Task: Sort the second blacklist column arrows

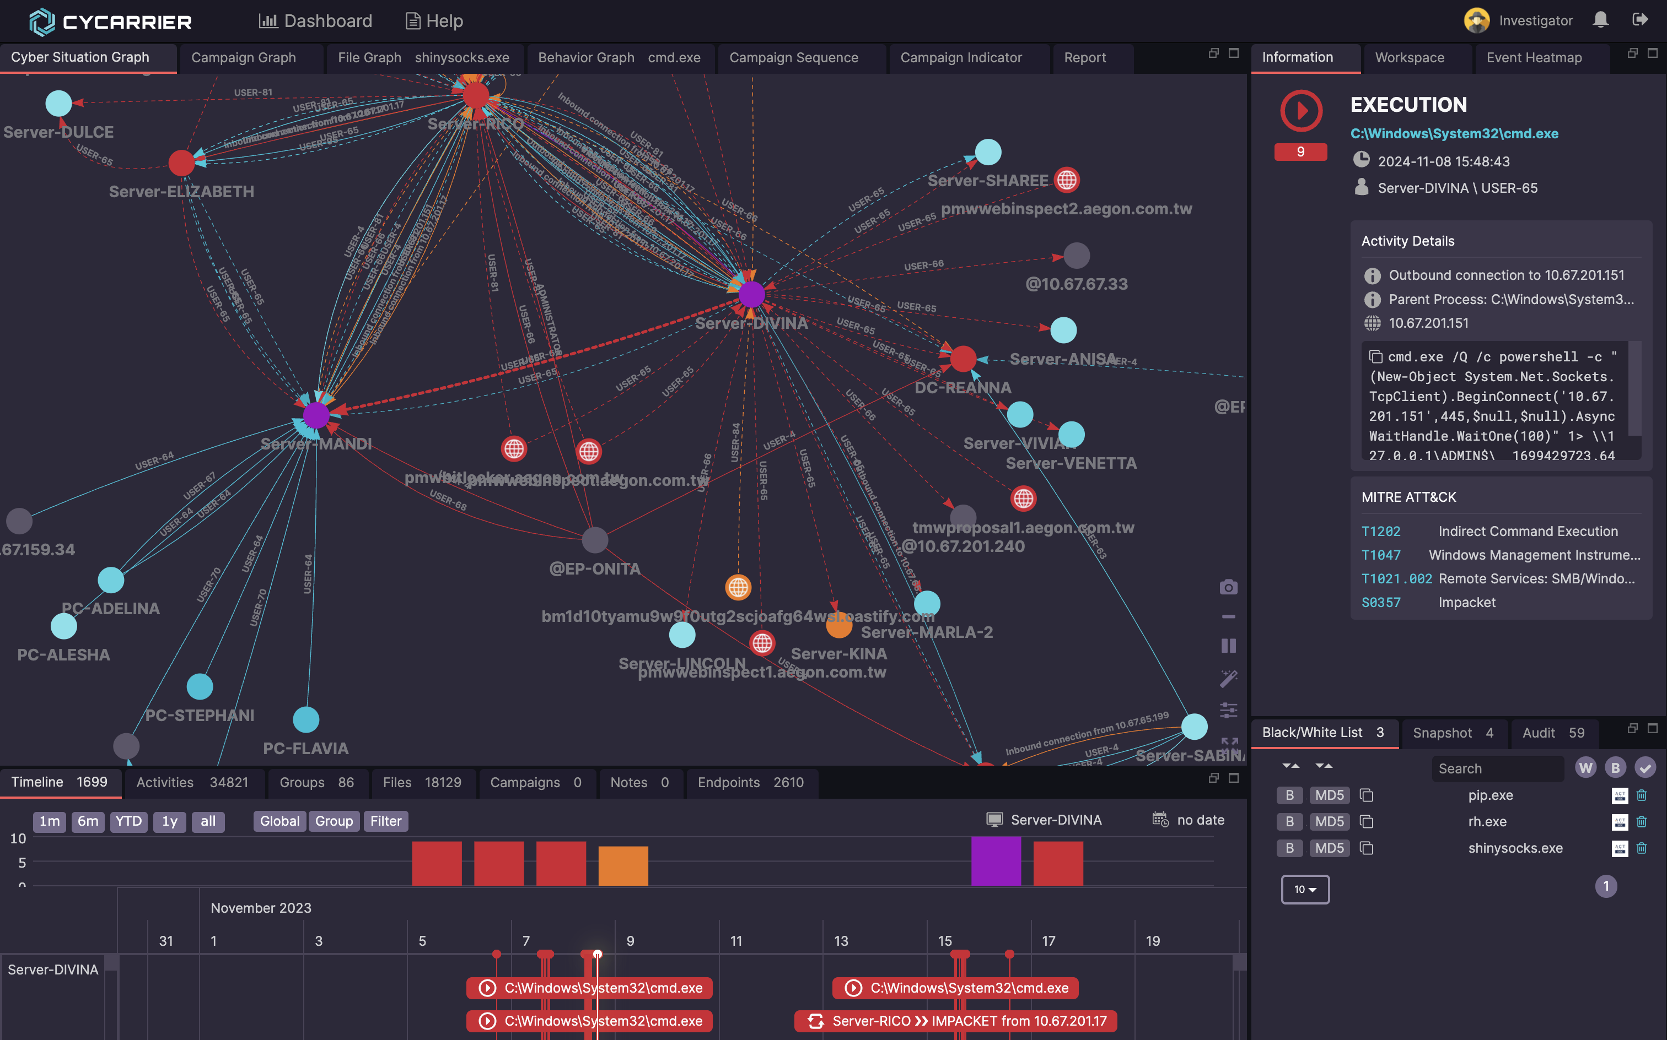Action: (1323, 766)
